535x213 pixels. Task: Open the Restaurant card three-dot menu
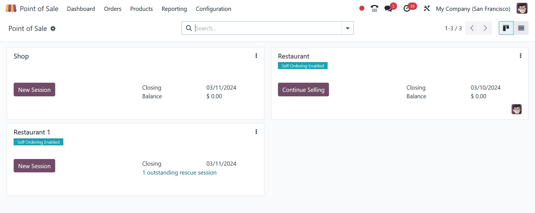pos(521,56)
